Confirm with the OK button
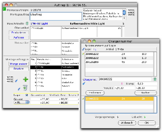166x134 pixels. pos(147,123)
